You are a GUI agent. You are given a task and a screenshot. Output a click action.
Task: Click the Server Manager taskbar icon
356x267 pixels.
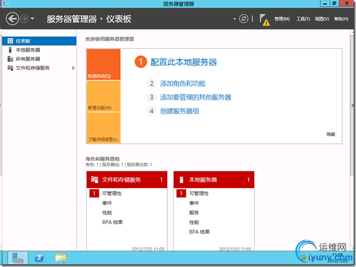tap(18, 258)
